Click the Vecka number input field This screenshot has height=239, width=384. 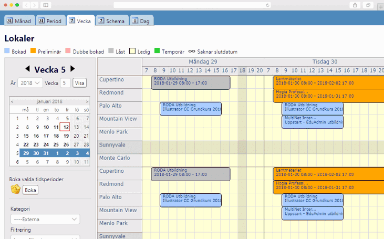tap(65, 83)
